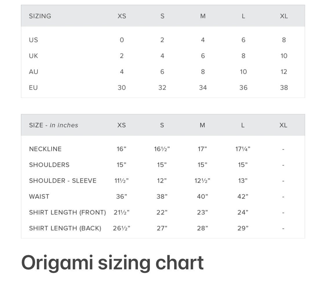
Task: Click the EU row label
Action: 33,88
